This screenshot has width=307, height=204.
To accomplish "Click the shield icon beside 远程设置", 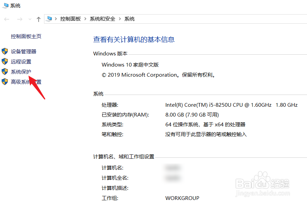I will tap(4, 61).
